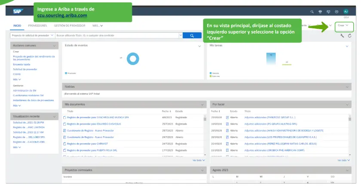Open Cuestionarios modulares SM link
This screenshot has width=361, height=187.
[28, 95]
